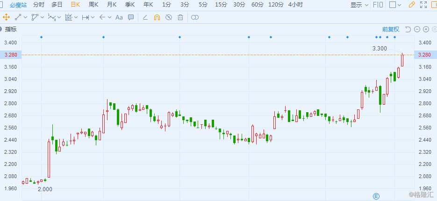437x201 pixels.
Task: Toggle hide drawings eye-slash icon
Action: coord(169,17)
